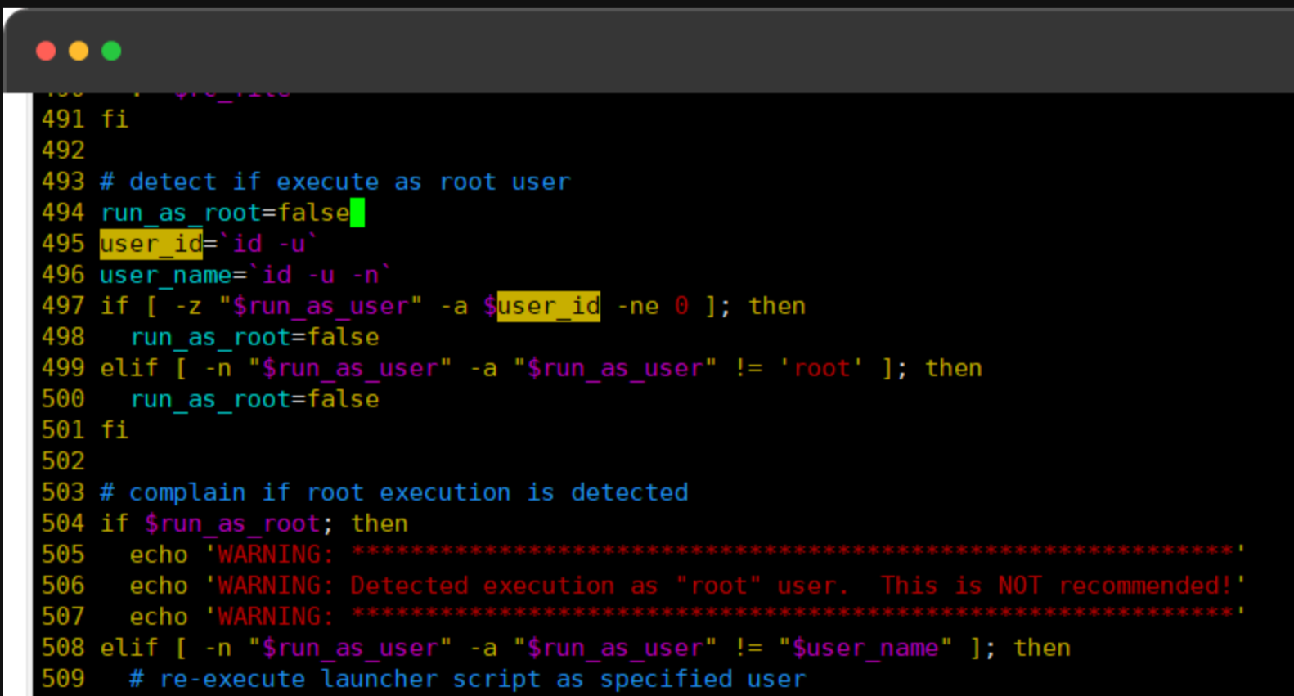Click 'then' keyword on line 497

[777, 306]
